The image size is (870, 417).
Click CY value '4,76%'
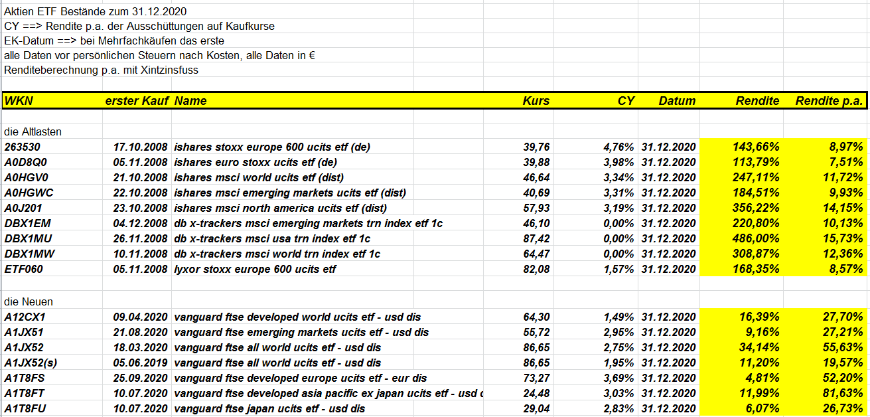[x=618, y=147]
